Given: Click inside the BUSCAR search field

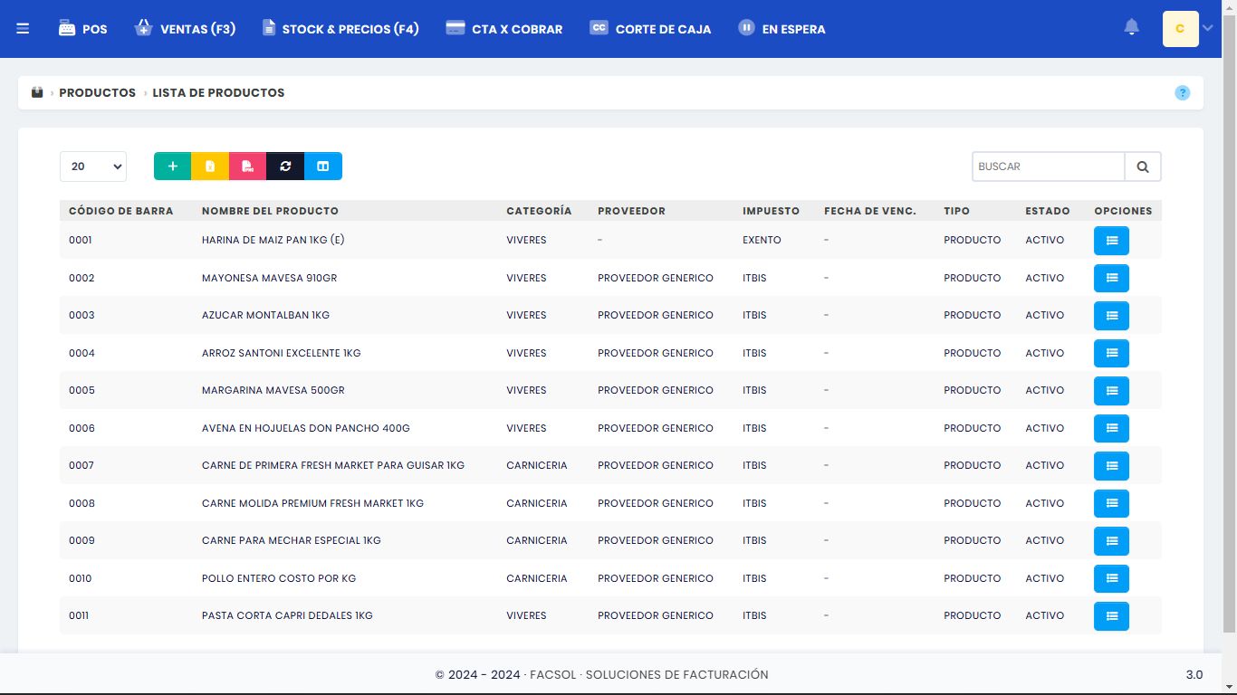Looking at the screenshot, I should [x=1048, y=167].
